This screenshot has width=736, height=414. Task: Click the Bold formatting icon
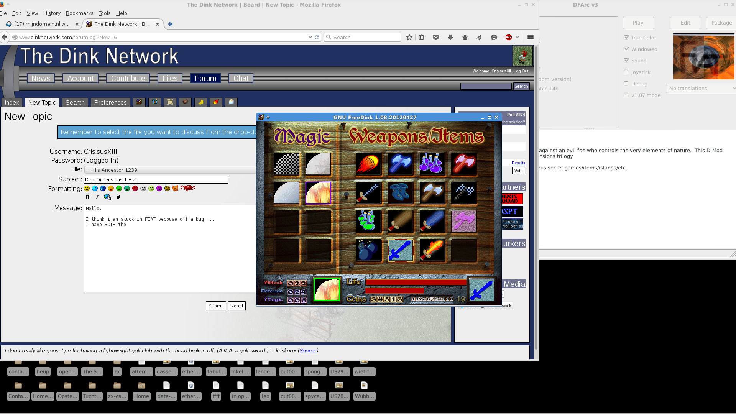(88, 197)
